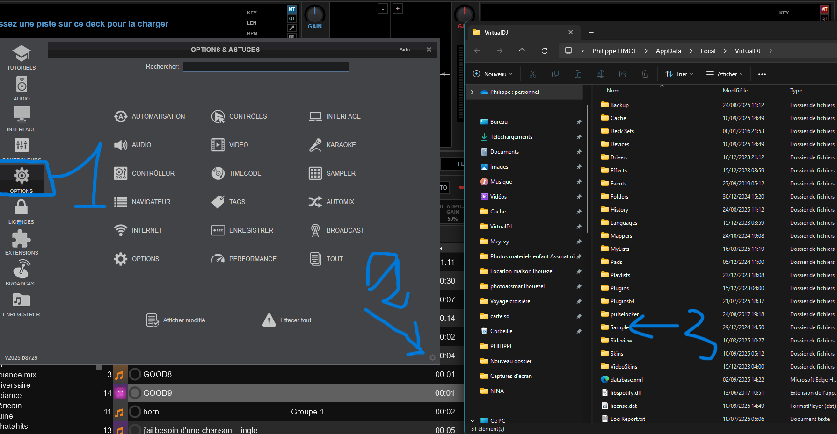
Task: Toggle MT master tempo on left deck
Action: pos(292,9)
